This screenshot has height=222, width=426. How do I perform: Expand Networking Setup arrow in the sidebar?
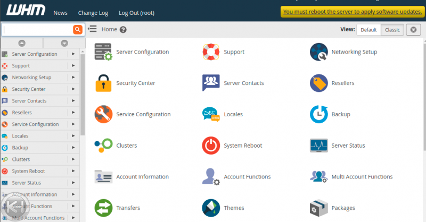73,77
